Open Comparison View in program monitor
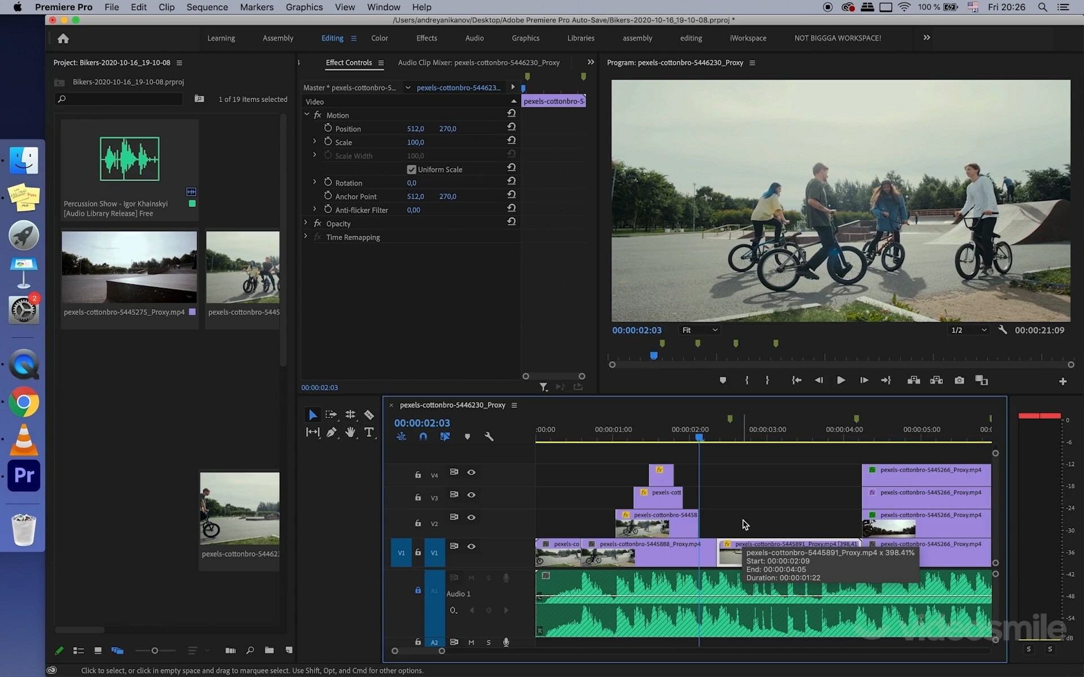Viewport: 1084px width, 677px height. click(x=981, y=380)
